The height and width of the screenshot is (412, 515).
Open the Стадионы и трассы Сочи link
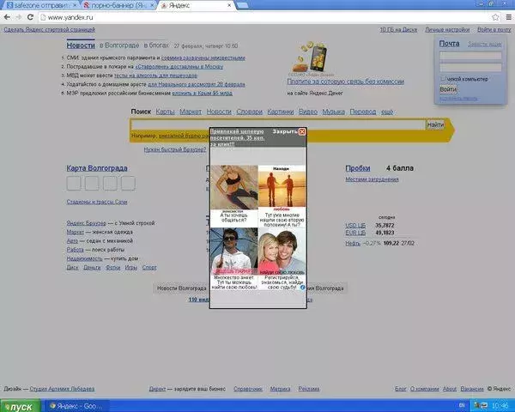(x=97, y=202)
